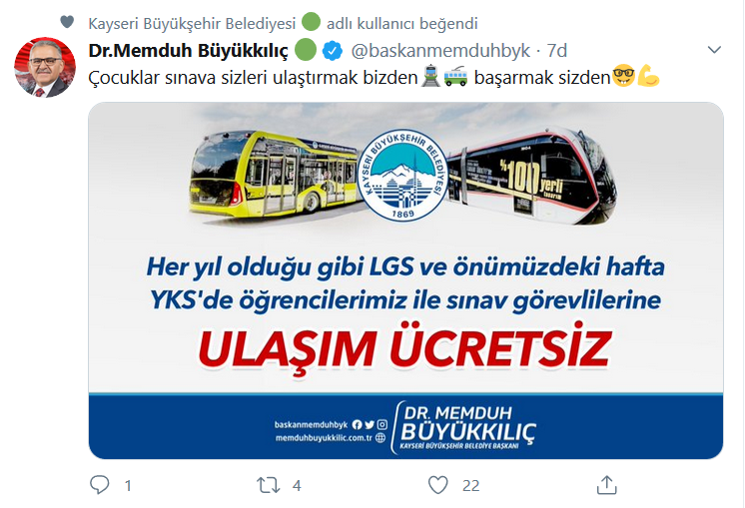Click the blue verified badge

coord(333,51)
